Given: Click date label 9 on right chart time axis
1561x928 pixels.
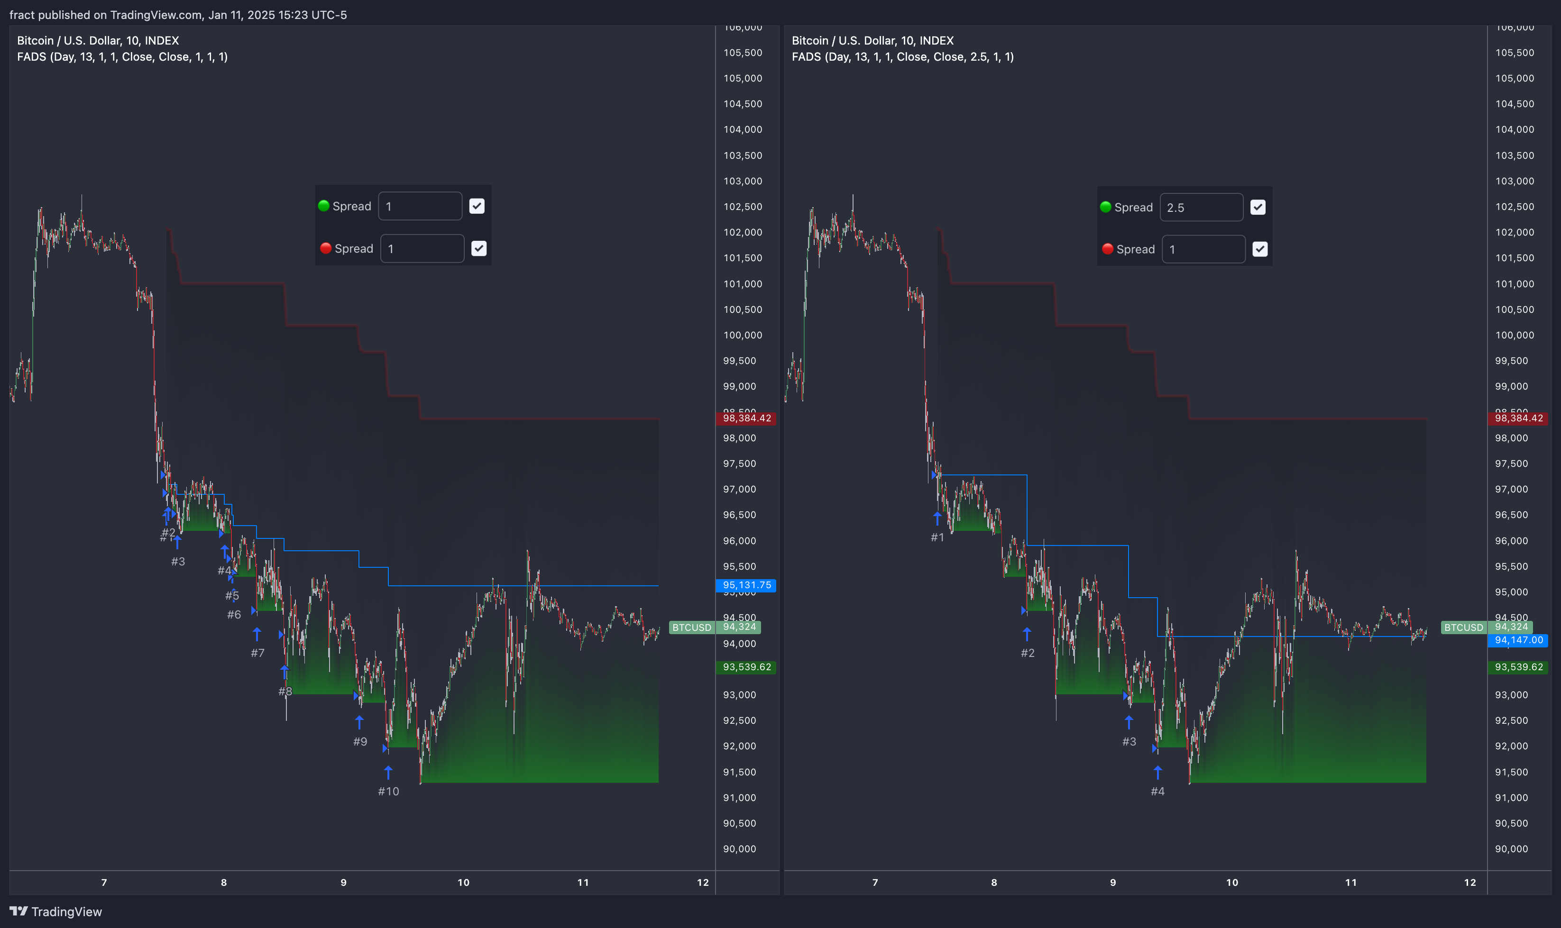Looking at the screenshot, I should click(x=1113, y=883).
